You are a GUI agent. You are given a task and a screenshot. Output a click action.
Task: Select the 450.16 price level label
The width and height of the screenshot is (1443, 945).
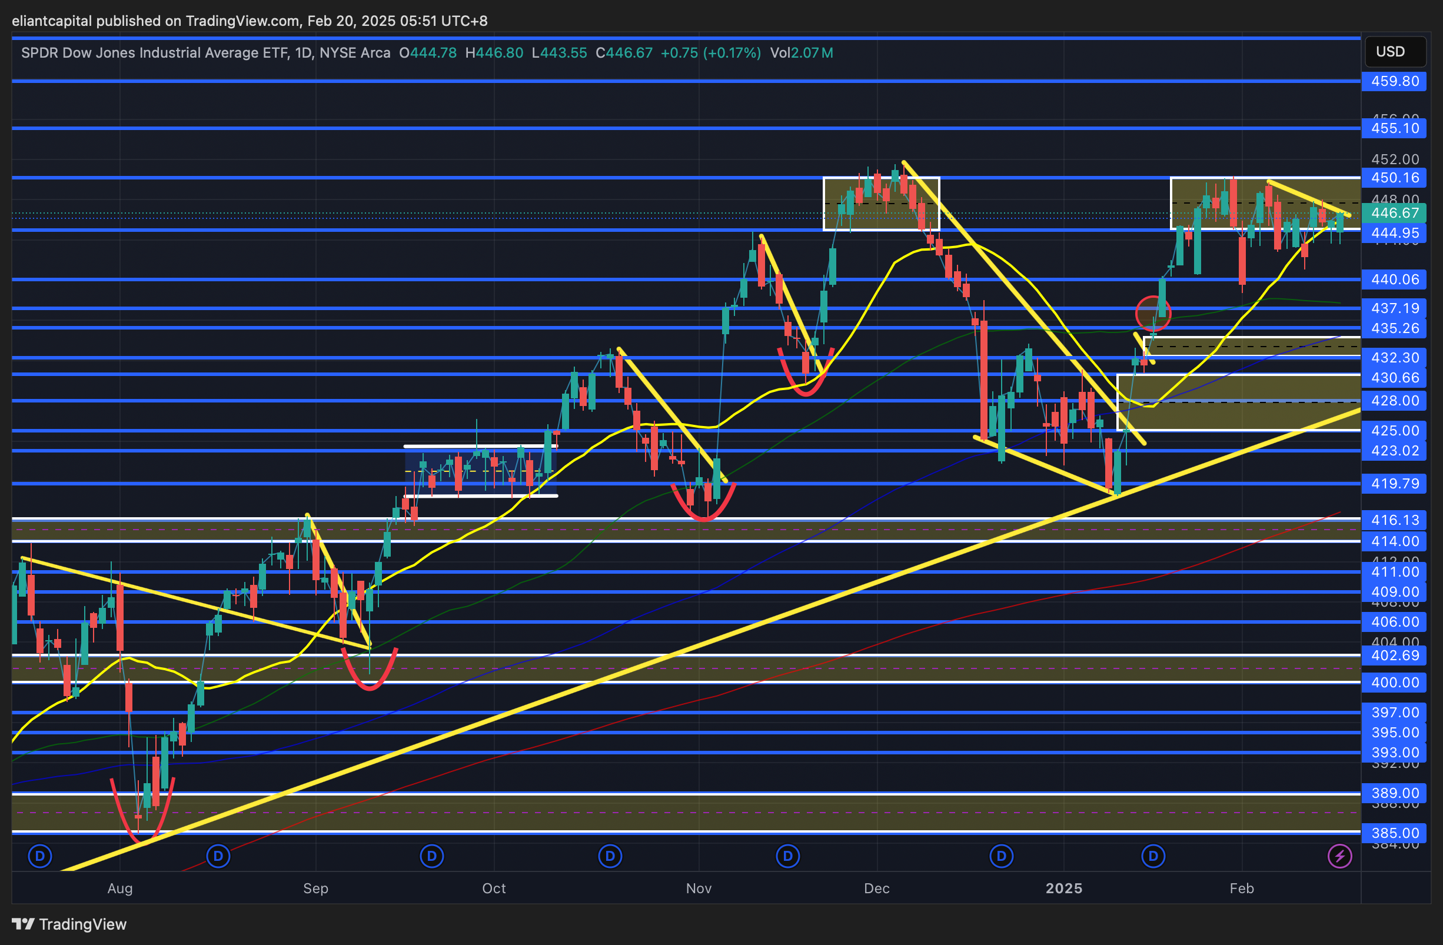[x=1394, y=178]
